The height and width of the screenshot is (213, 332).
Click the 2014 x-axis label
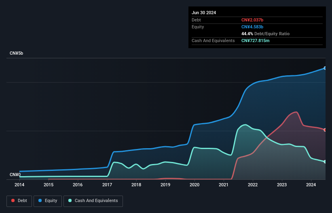coord(19,185)
